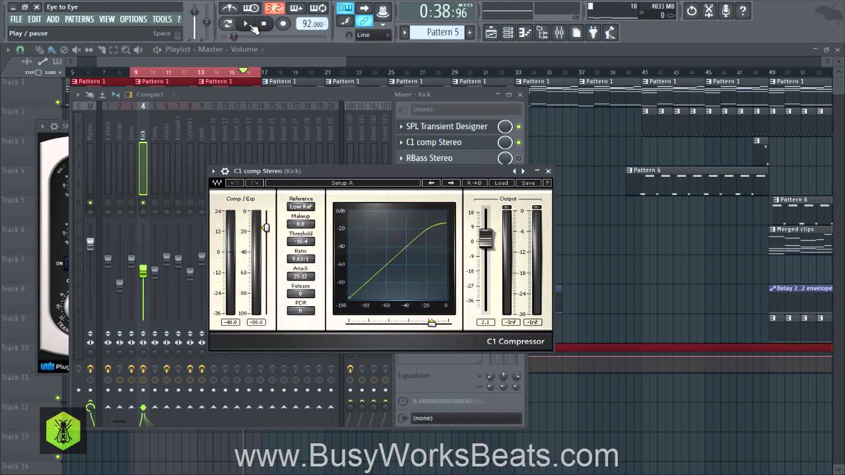
Task: Click the C1 output gain fader
Action: [x=486, y=238]
